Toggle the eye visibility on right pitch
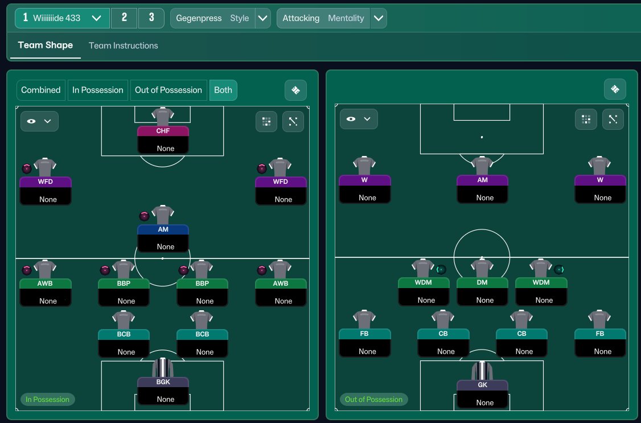This screenshot has width=641, height=423. (351, 120)
